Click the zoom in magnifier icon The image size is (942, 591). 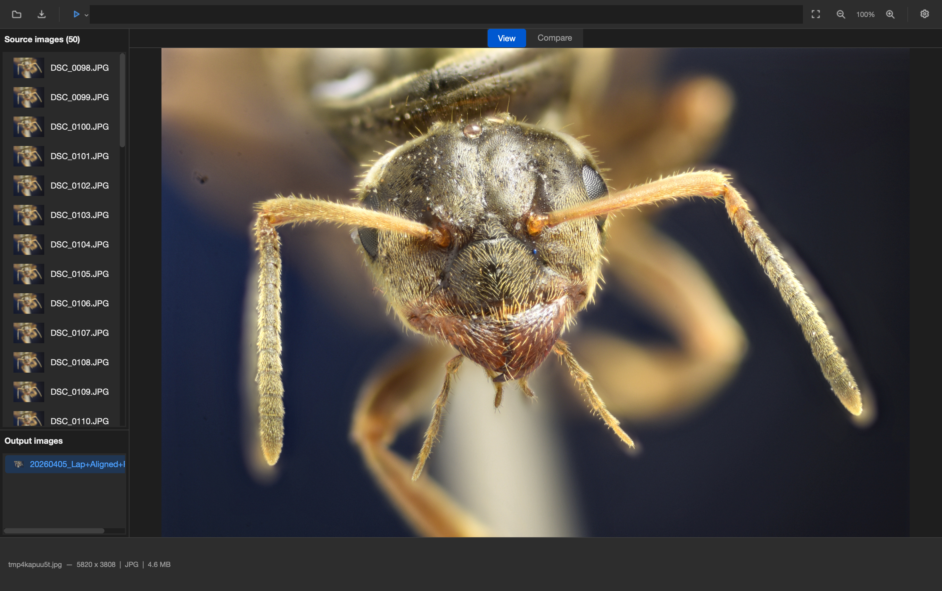click(x=890, y=14)
